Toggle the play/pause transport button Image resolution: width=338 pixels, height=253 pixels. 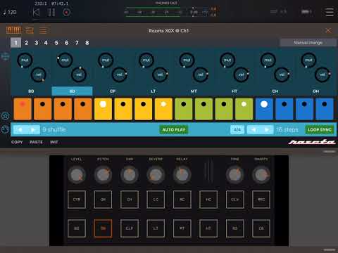[x=51, y=12]
